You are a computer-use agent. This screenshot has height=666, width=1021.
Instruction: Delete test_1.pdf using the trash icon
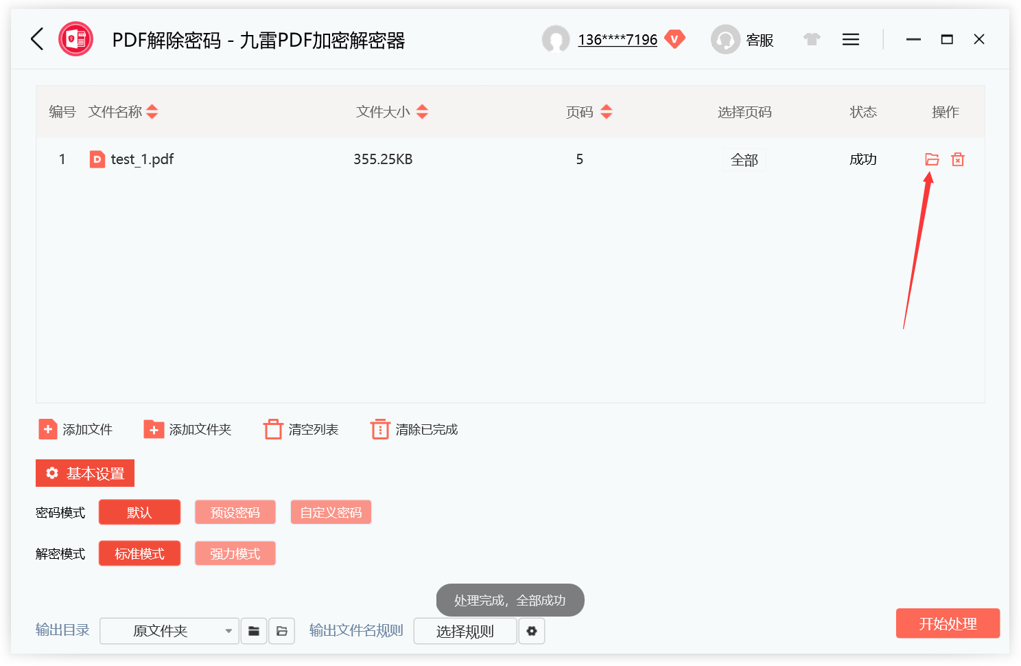pyautogui.click(x=957, y=159)
